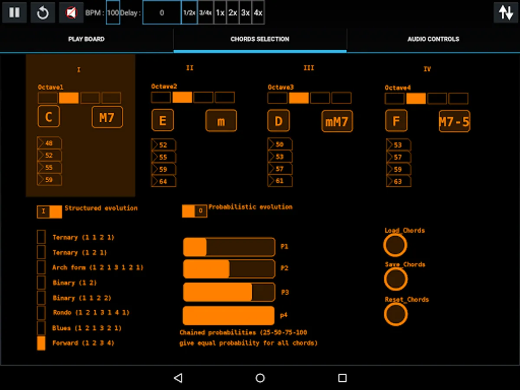Screen dimensions: 520x390
Task: Select the BPM value field showing 100
Action: click(113, 13)
